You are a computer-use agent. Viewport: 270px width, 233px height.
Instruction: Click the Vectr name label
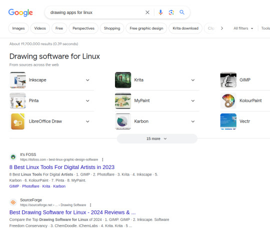point(244,121)
